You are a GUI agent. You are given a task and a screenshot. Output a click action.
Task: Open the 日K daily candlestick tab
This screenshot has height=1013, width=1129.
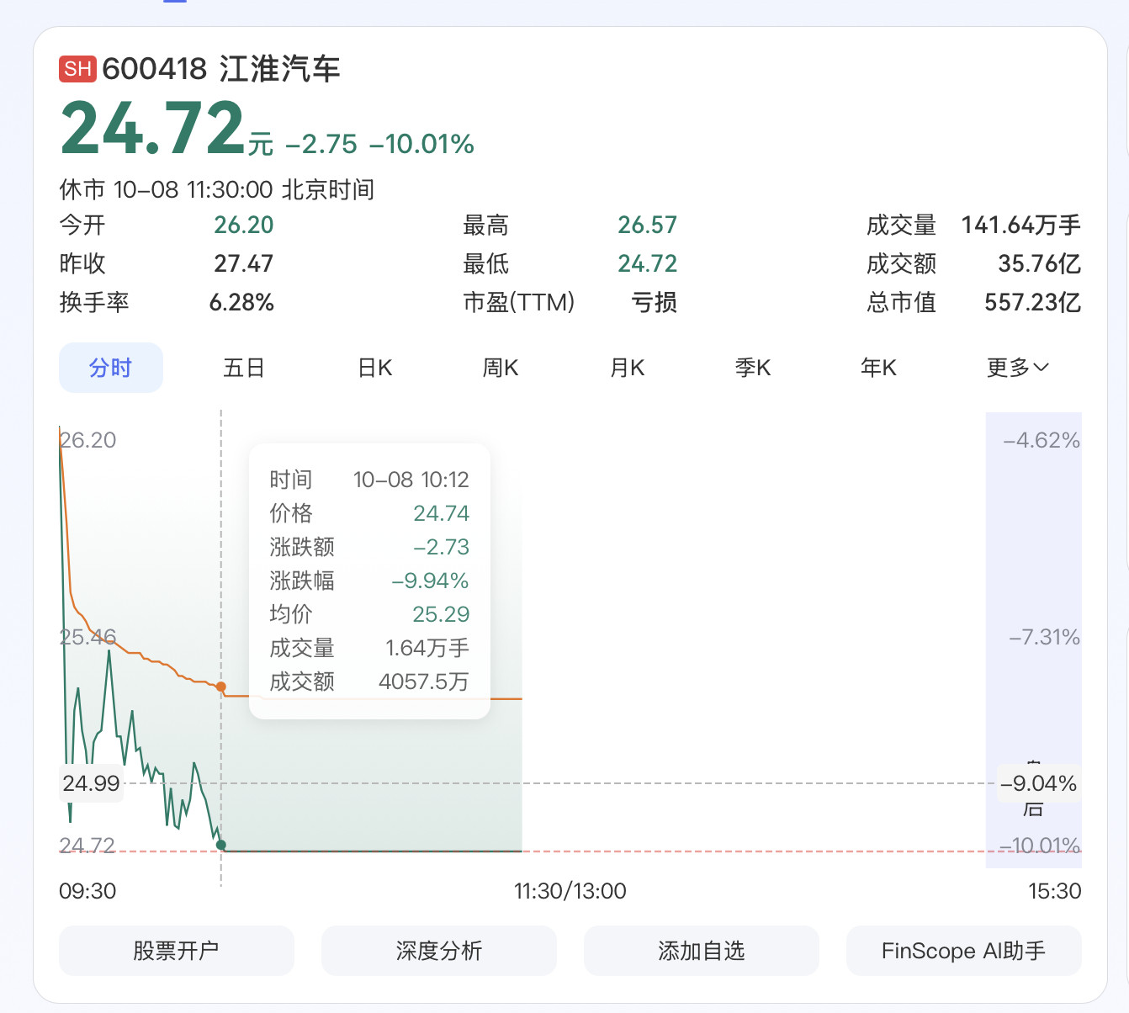(375, 368)
